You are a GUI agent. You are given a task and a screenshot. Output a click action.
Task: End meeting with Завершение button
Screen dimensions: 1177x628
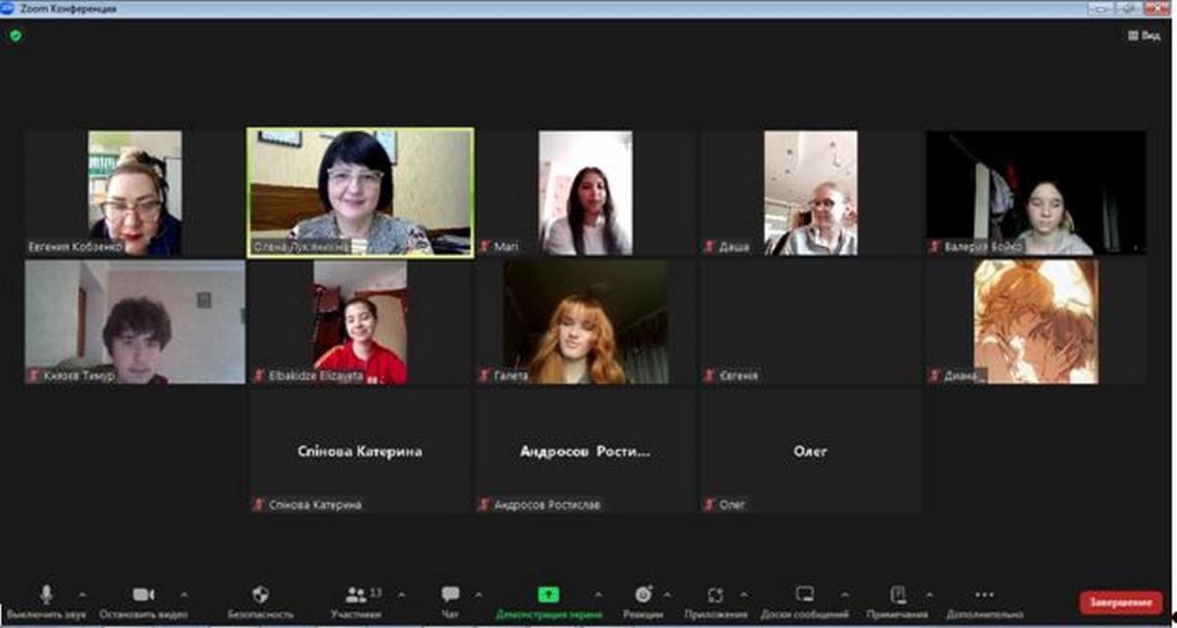tap(1121, 602)
